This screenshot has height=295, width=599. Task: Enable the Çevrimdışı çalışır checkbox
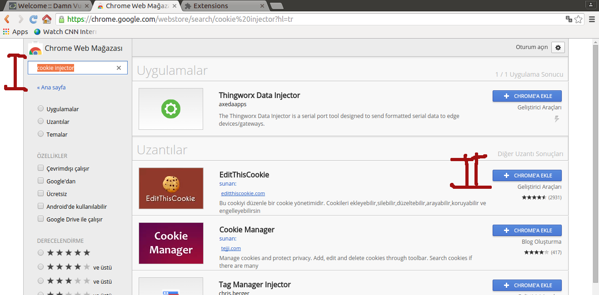point(41,168)
